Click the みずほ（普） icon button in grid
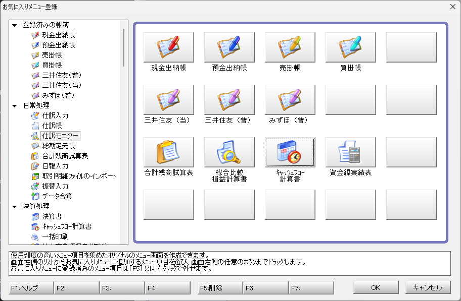461x301 pixels. point(290,100)
